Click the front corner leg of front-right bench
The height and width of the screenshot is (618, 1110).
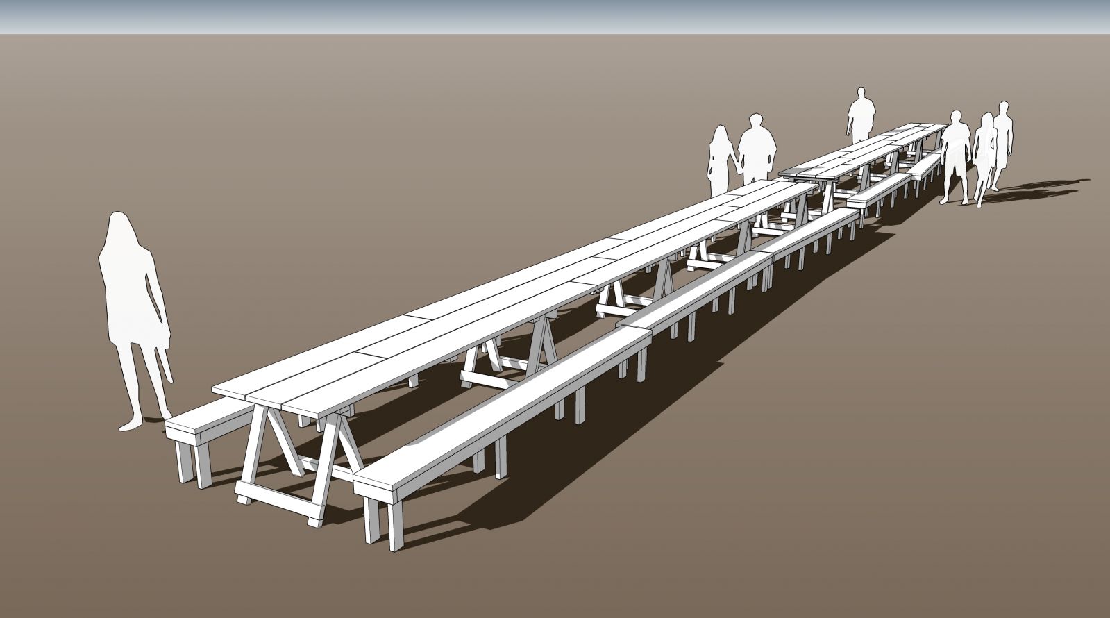click(395, 528)
